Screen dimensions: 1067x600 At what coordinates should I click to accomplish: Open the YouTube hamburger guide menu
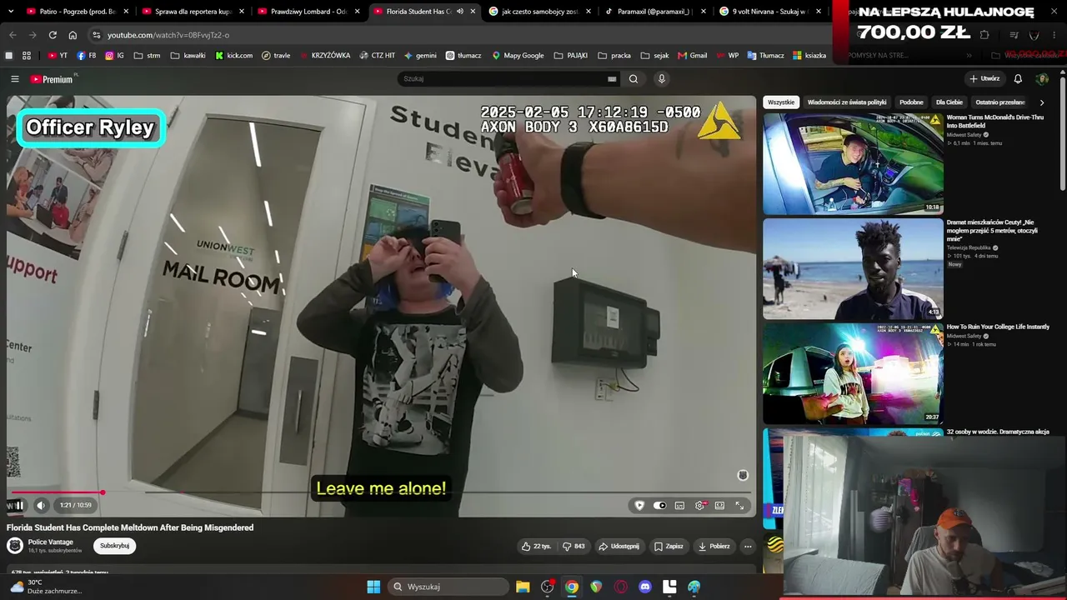(15, 79)
